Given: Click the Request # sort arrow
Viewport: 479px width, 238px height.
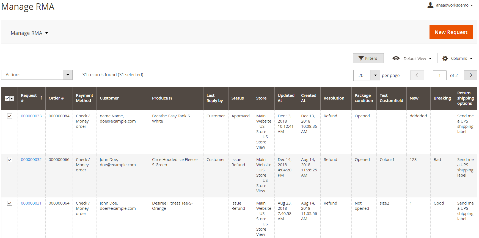Looking at the screenshot, I should click(x=41, y=98).
